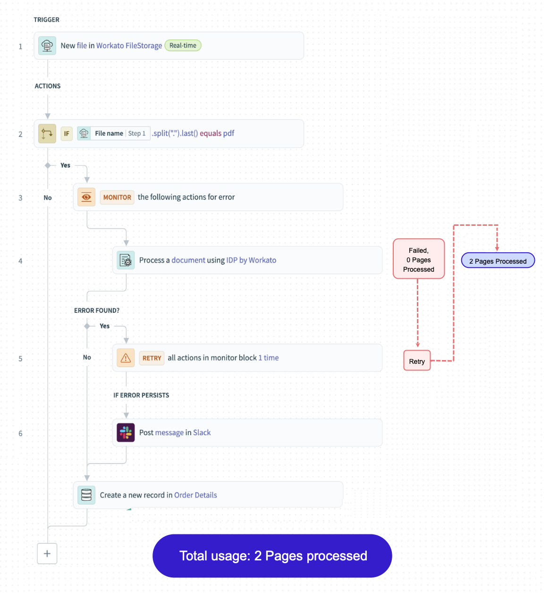The image size is (558, 593).
Task: Open the IDP document processing step icon
Action: pyautogui.click(x=125, y=260)
